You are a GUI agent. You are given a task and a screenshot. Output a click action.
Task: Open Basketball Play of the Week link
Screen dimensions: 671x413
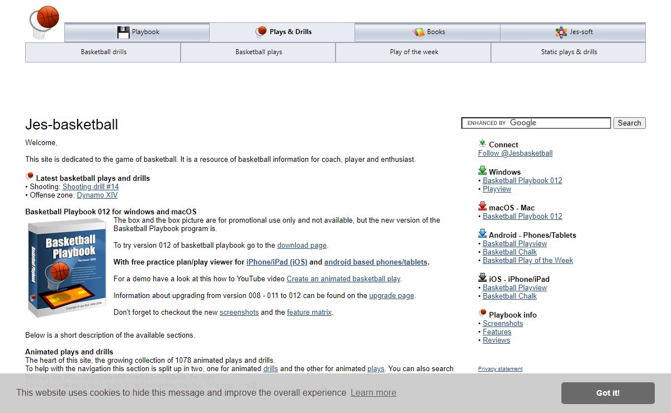[528, 260]
